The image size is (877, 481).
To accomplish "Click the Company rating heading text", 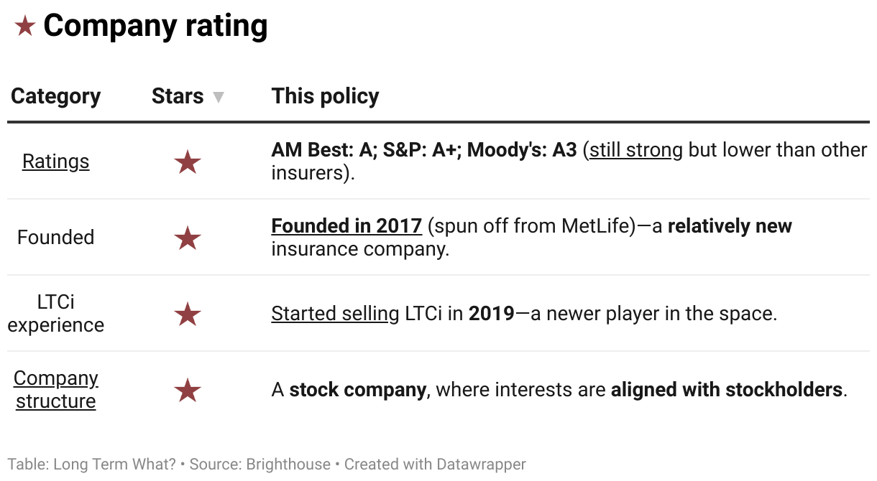I will tap(155, 26).
